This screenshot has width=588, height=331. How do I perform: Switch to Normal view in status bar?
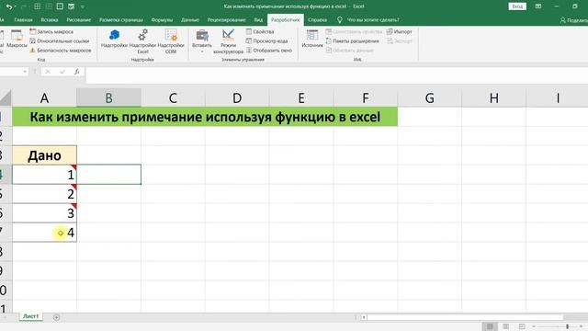pos(490,326)
